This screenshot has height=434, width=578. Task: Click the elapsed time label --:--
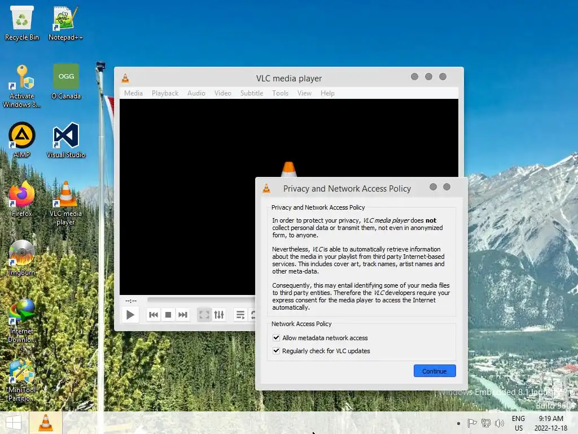point(131,301)
